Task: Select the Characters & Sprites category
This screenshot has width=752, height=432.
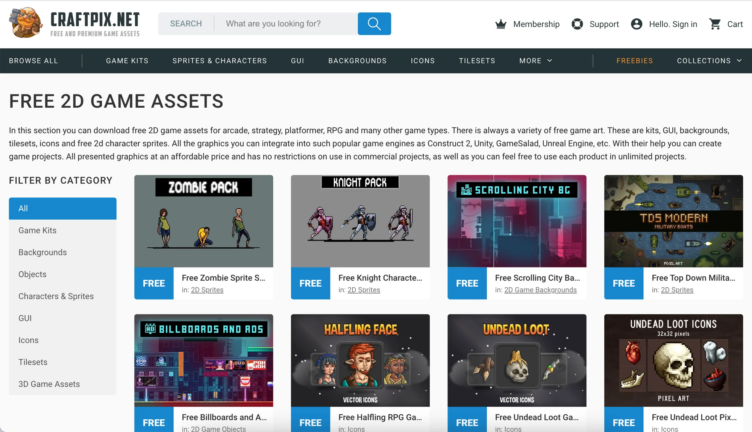Action: (x=56, y=296)
